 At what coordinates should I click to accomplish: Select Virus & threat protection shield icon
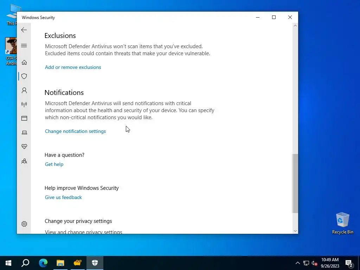point(24,76)
